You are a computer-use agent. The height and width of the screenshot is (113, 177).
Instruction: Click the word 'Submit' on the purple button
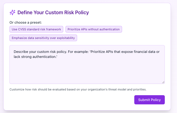coord(144,100)
